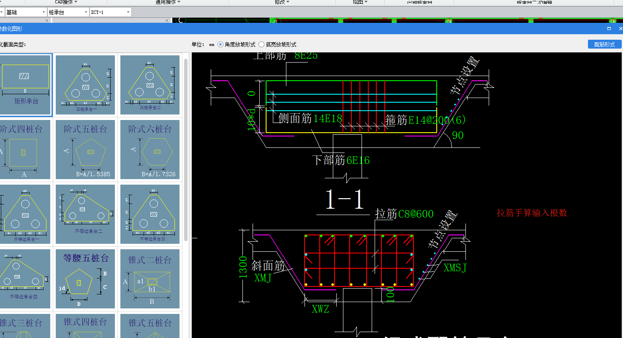Maximize the 参数化图形 dialog
Viewport: 623px width, 338px height.
(609, 29)
